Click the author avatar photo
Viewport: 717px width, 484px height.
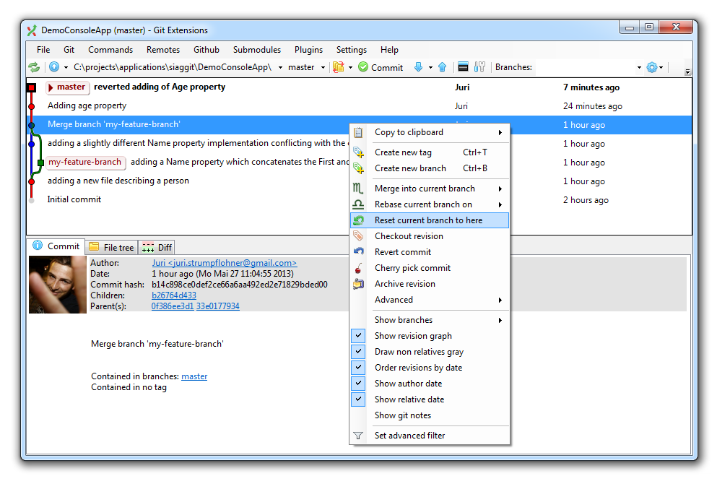tap(58, 285)
